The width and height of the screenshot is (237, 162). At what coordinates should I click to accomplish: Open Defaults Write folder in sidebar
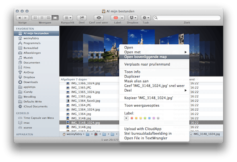[36, 102]
